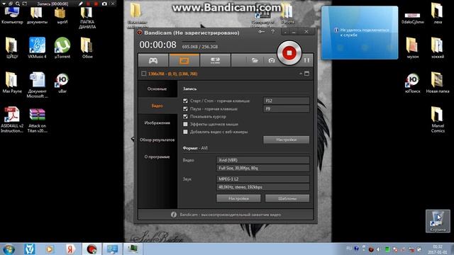Open the документы folder on desktop

(x=37, y=16)
